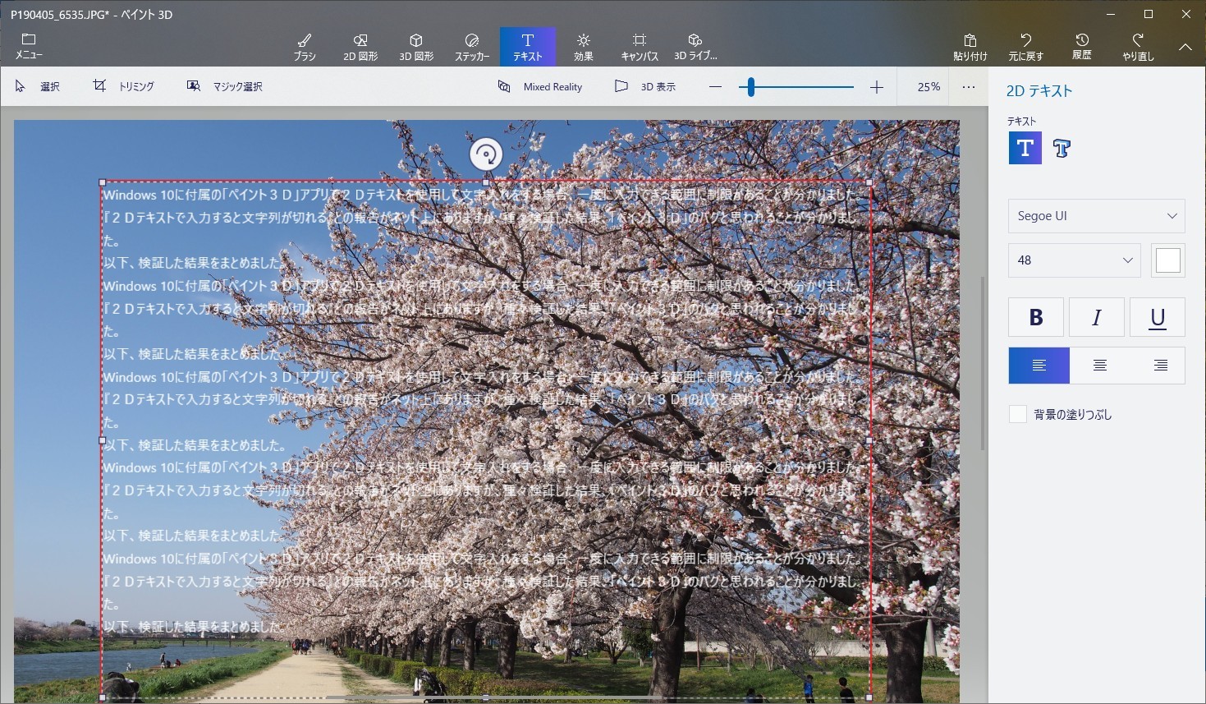Activate the マジック選択 tool
Viewport: 1206px width, 704px height.
(225, 86)
